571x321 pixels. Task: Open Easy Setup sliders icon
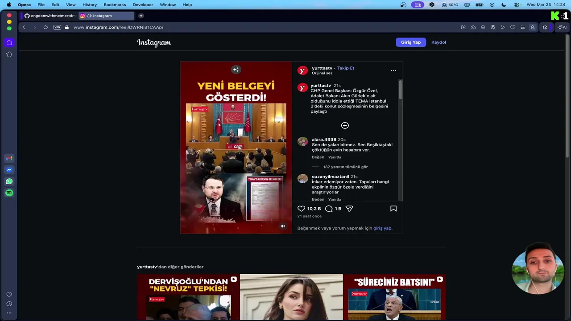(522, 27)
